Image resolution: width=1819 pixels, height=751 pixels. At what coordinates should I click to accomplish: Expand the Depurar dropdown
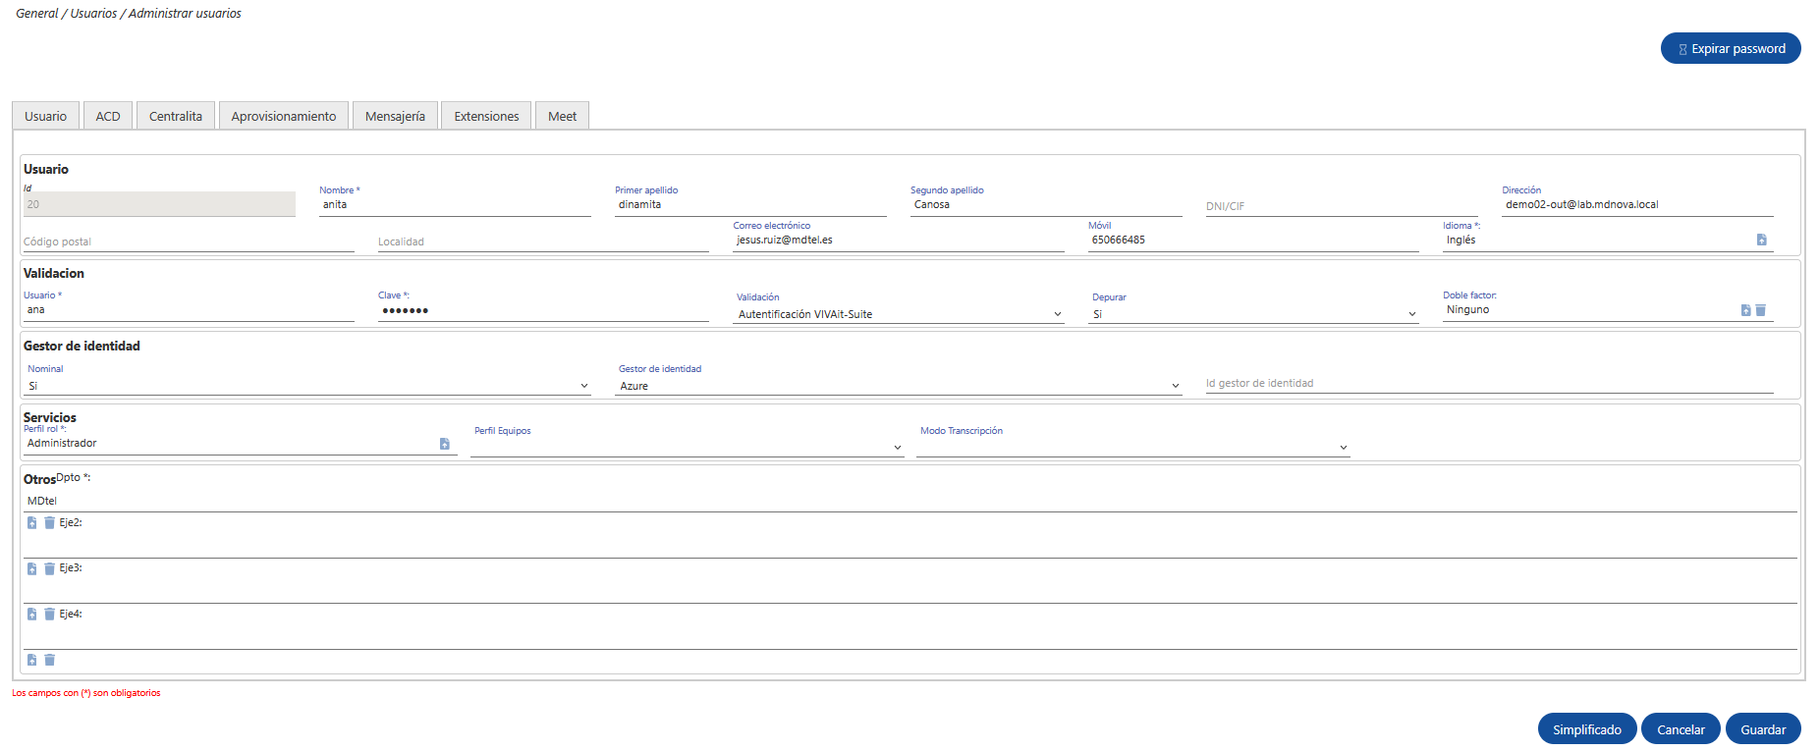click(1253, 314)
